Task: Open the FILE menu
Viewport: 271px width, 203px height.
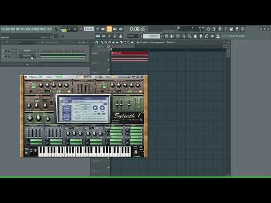Action: pos(3,29)
